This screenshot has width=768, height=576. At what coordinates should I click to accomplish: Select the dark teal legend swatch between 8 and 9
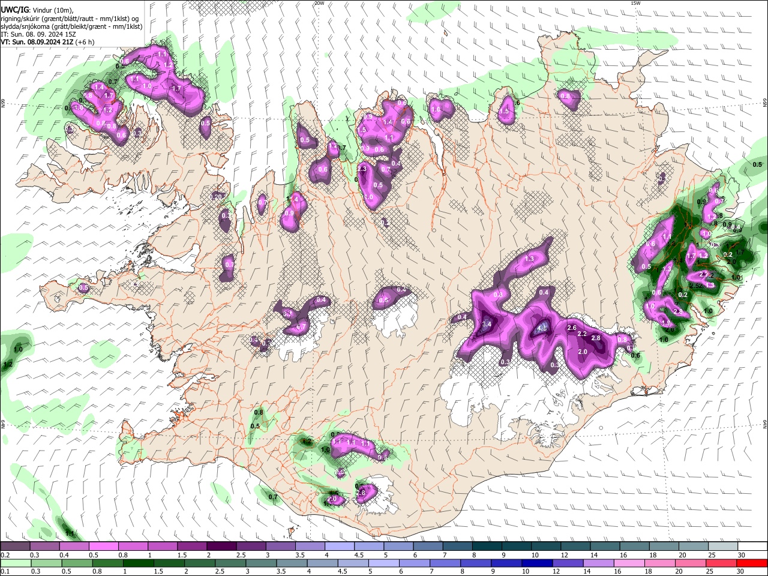coord(487,547)
